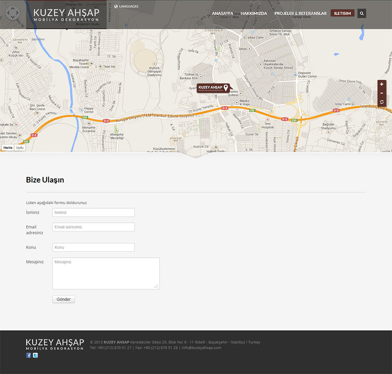Screen dimensions: 392x374
Task: Switch map to Uydu satellite view
Action: tap(20, 148)
